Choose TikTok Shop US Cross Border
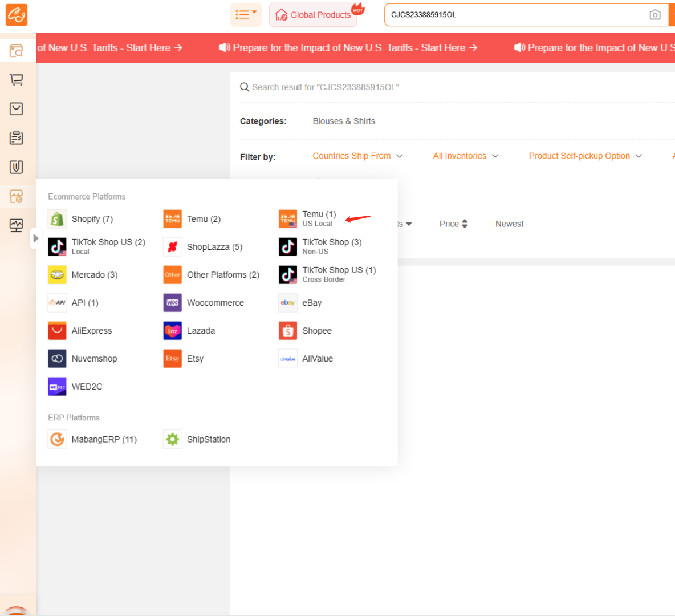This screenshot has height=616, width=675. coord(338,274)
